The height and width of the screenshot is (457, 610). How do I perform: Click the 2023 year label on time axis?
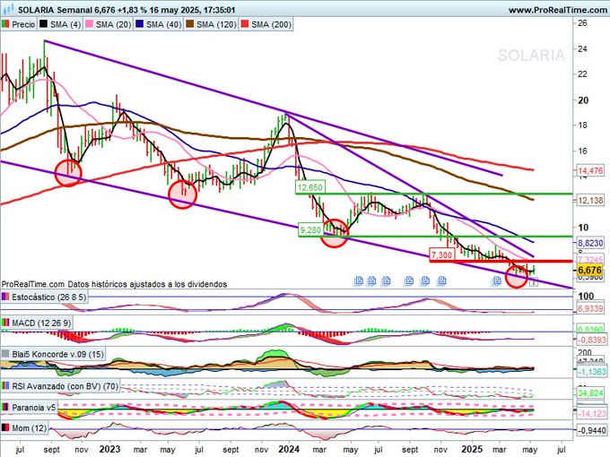[109, 449]
